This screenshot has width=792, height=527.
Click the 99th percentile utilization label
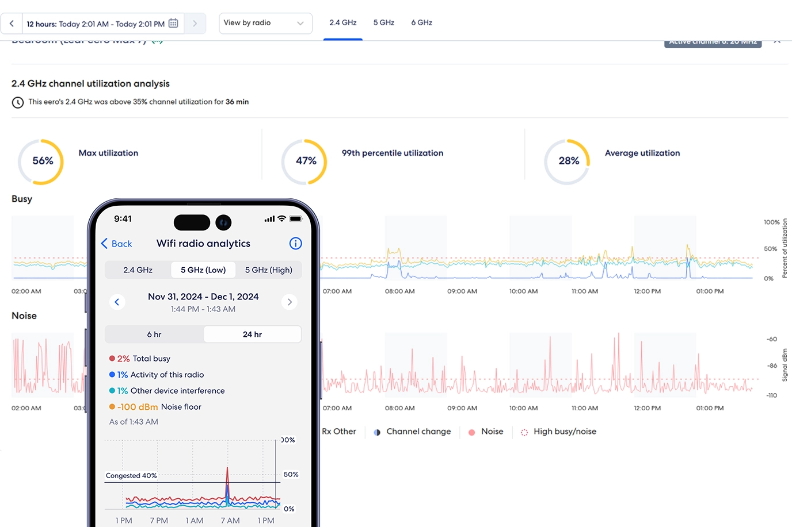coord(393,153)
